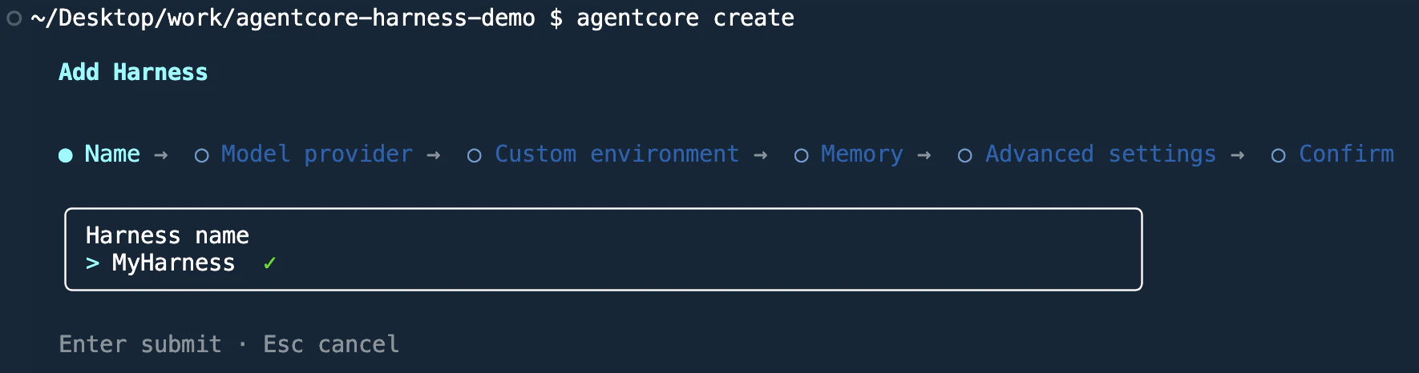Click the Add Harness heading
The image size is (1419, 373).
(133, 72)
